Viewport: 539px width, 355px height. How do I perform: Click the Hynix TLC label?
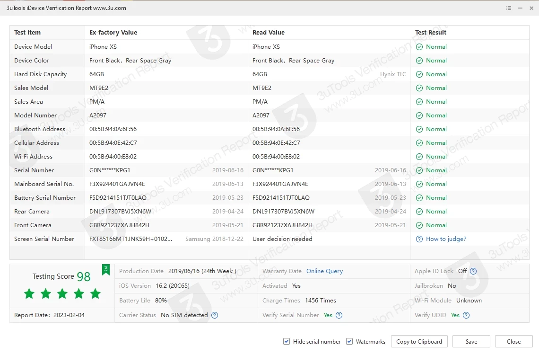pyautogui.click(x=393, y=74)
